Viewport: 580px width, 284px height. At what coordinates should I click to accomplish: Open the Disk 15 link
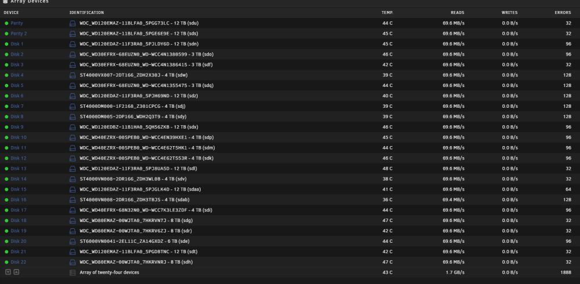coord(19,189)
